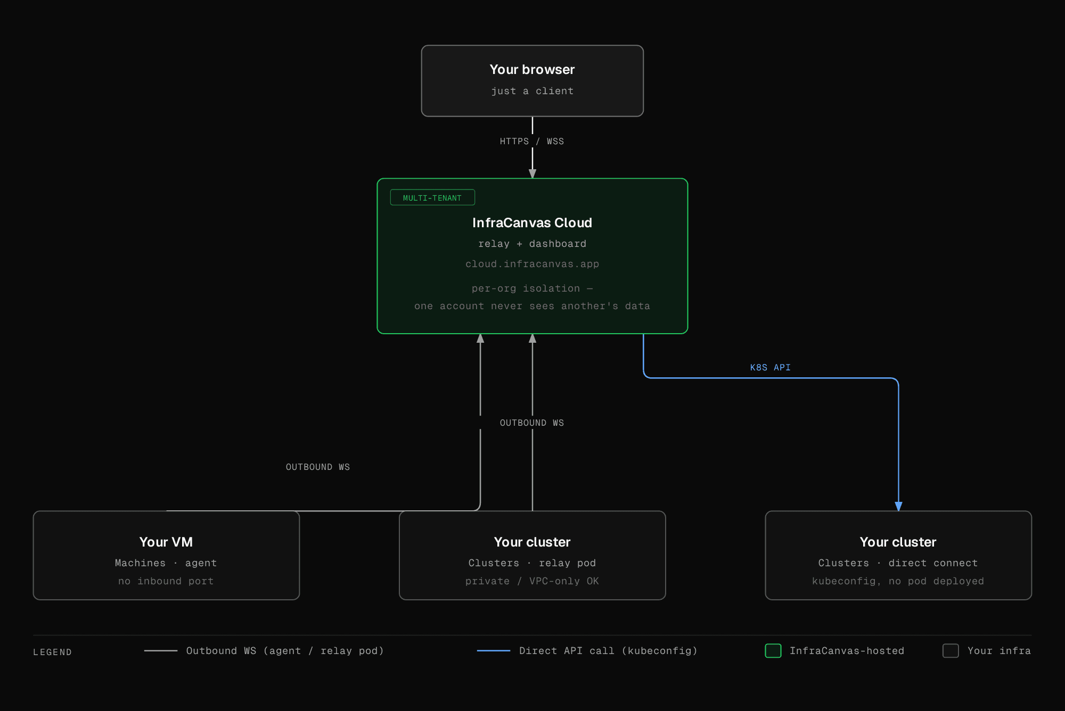The width and height of the screenshot is (1065, 711).
Task: Click the 'Machines · agent' line
Action: 166,563
